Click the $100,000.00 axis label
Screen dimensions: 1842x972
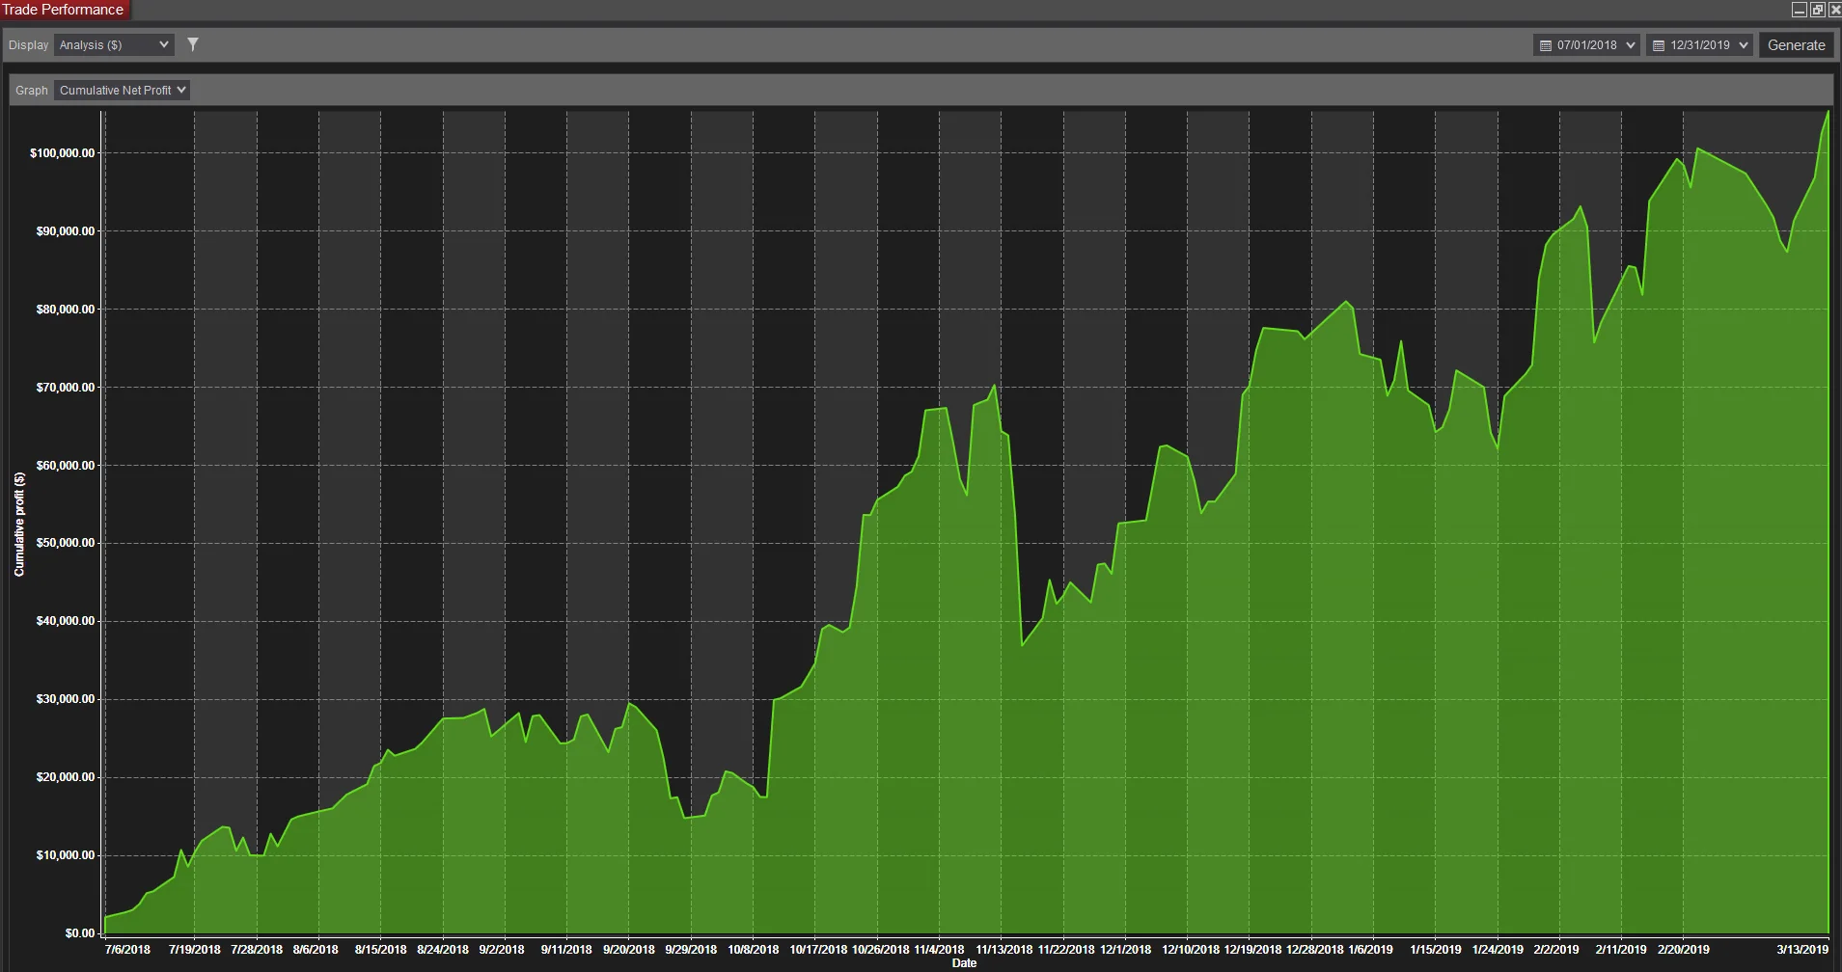pyautogui.click(x=63, y=153)
